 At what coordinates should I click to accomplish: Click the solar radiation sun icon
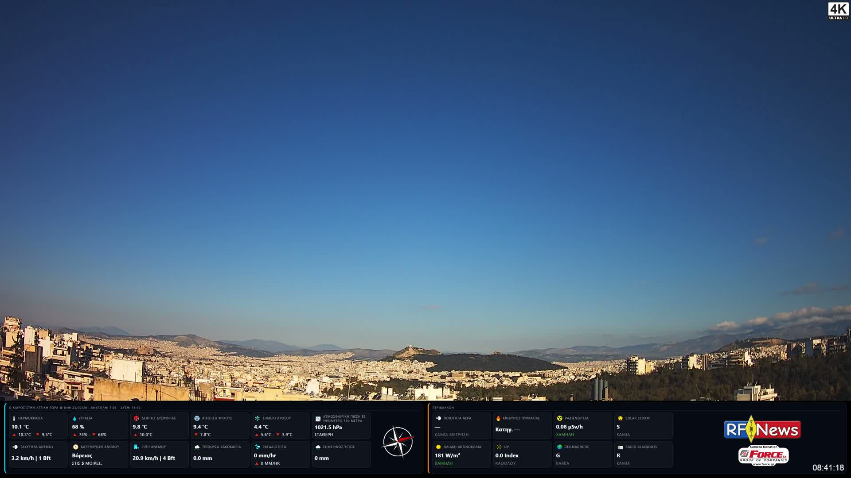438,447
